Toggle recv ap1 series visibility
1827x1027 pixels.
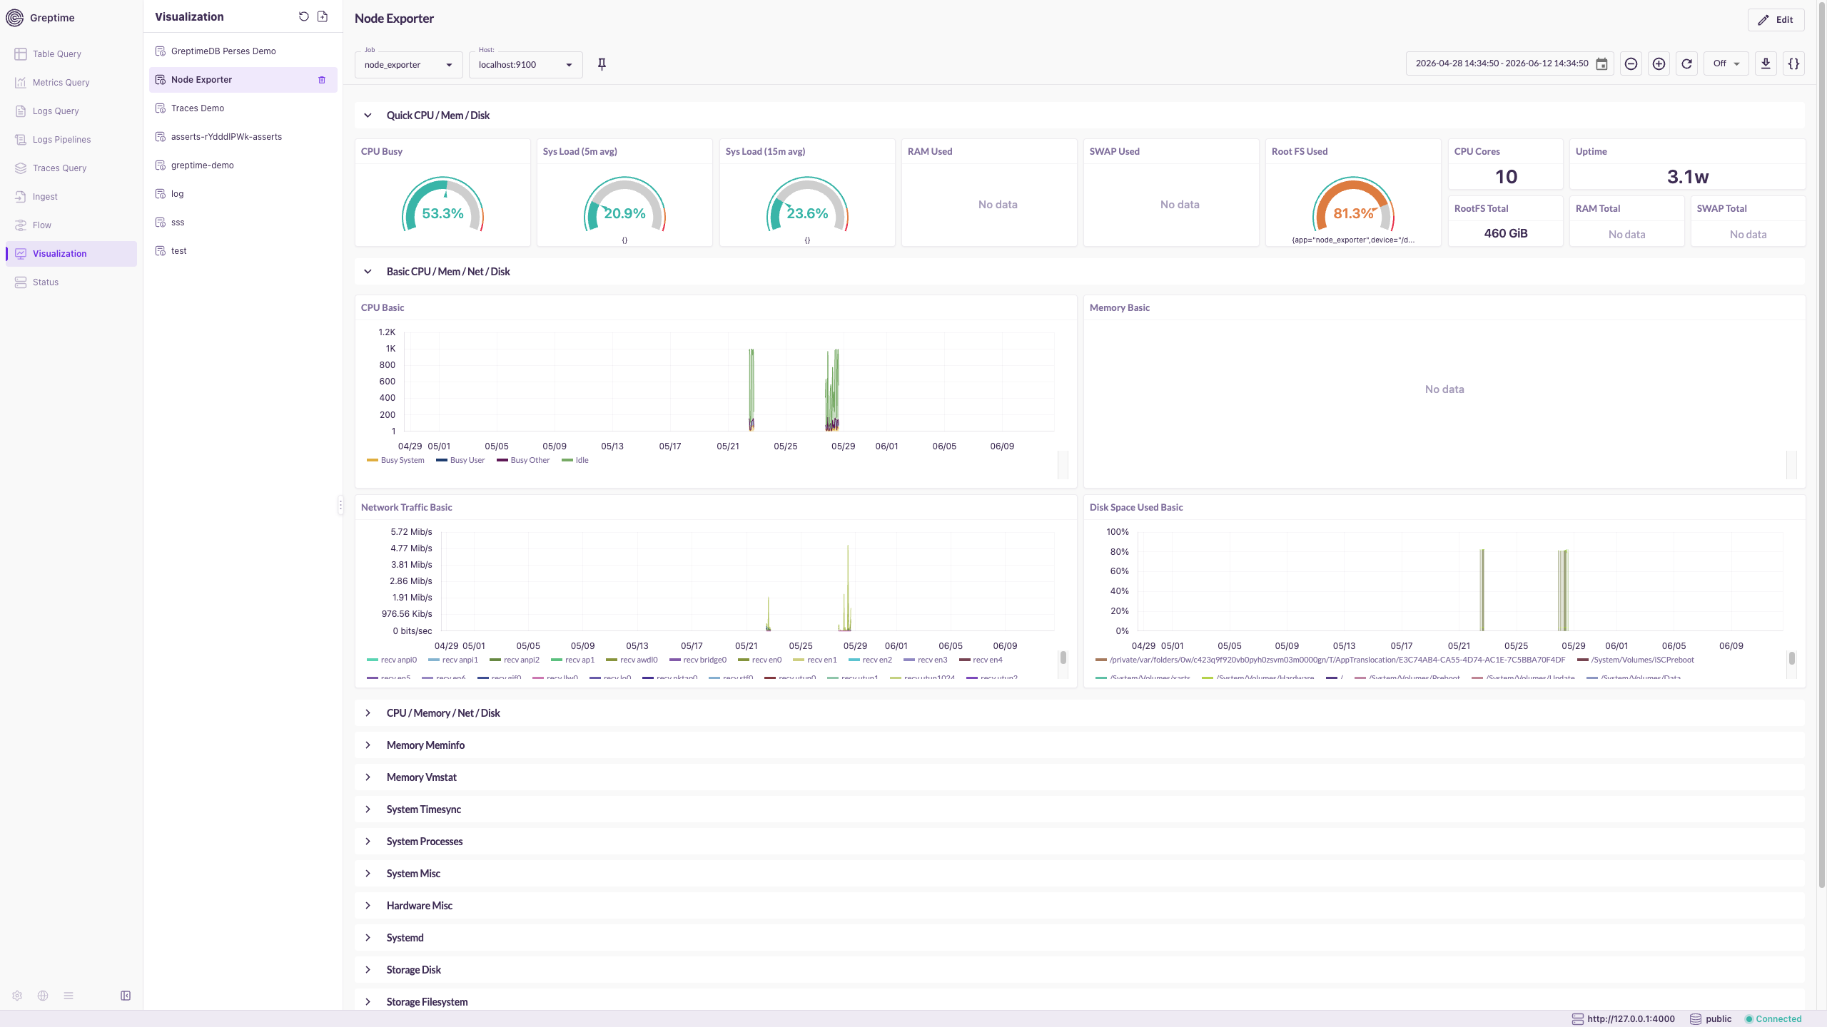point(573,660)
